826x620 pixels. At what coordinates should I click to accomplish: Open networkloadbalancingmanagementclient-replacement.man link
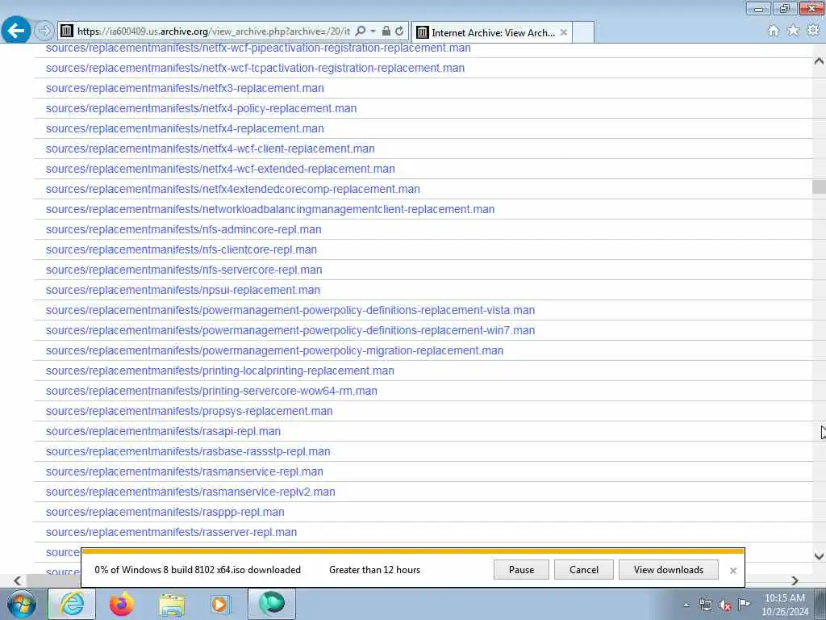[270, 209]
